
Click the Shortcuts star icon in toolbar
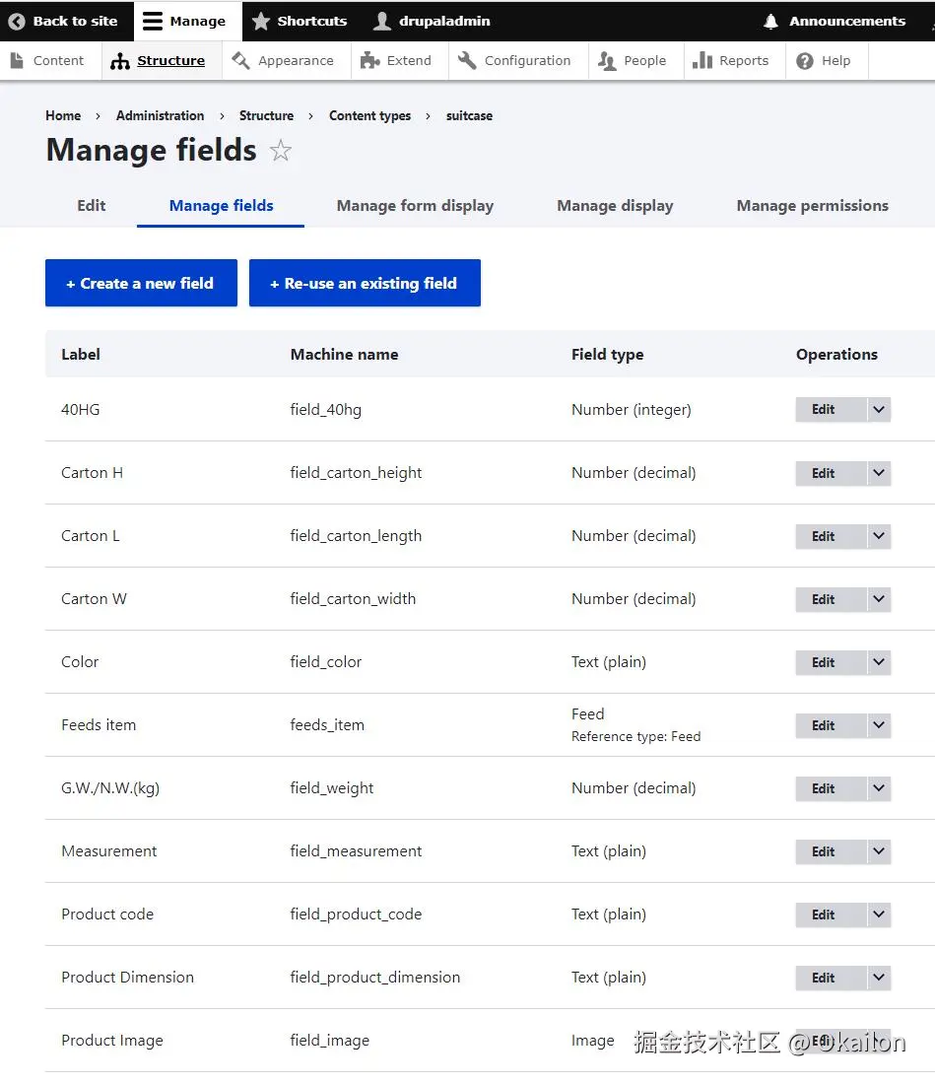(x=261, y=21)
